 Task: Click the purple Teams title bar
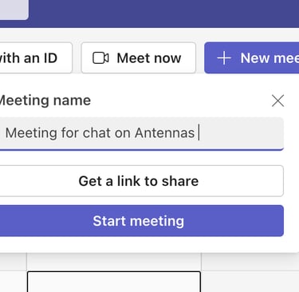(x=163, y=14)
